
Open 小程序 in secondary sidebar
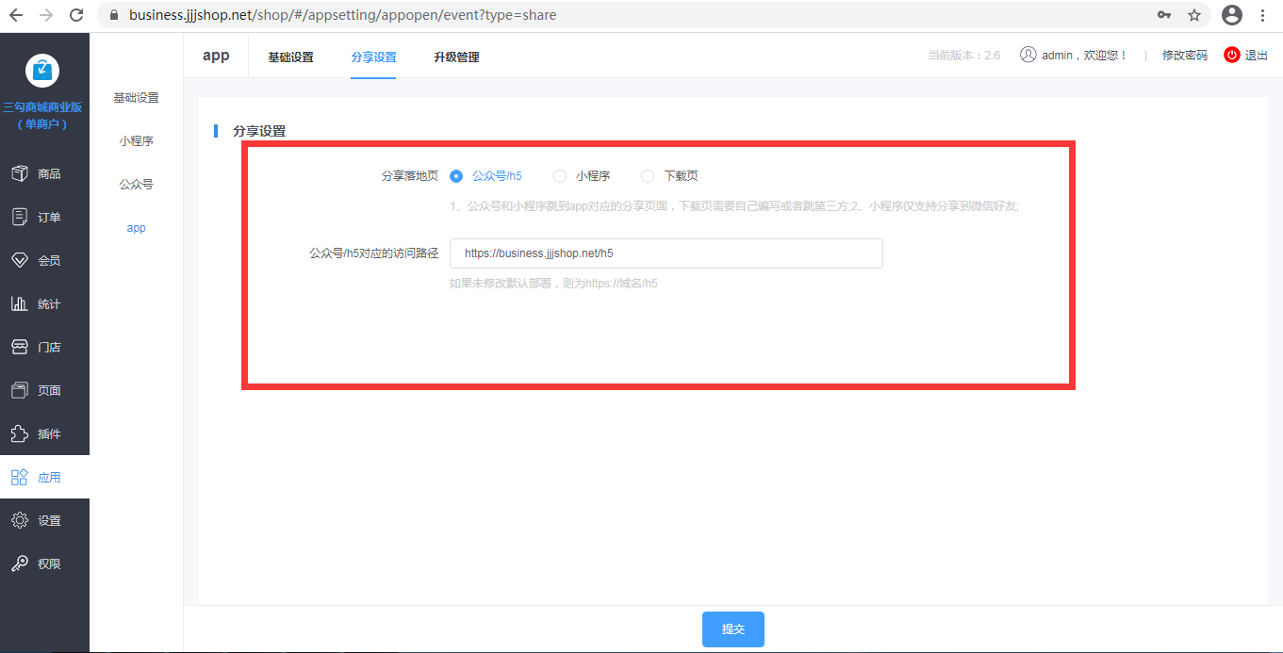pos(136,140)
